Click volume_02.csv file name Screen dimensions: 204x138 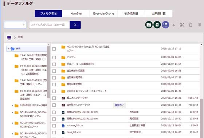(x=75, y=125)
